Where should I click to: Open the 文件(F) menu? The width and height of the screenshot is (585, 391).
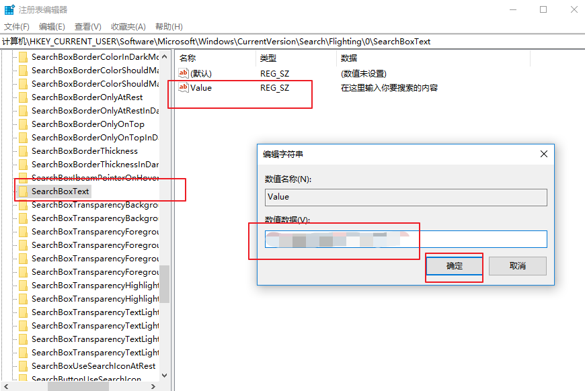pyautogui.click(x=17, y=27)
